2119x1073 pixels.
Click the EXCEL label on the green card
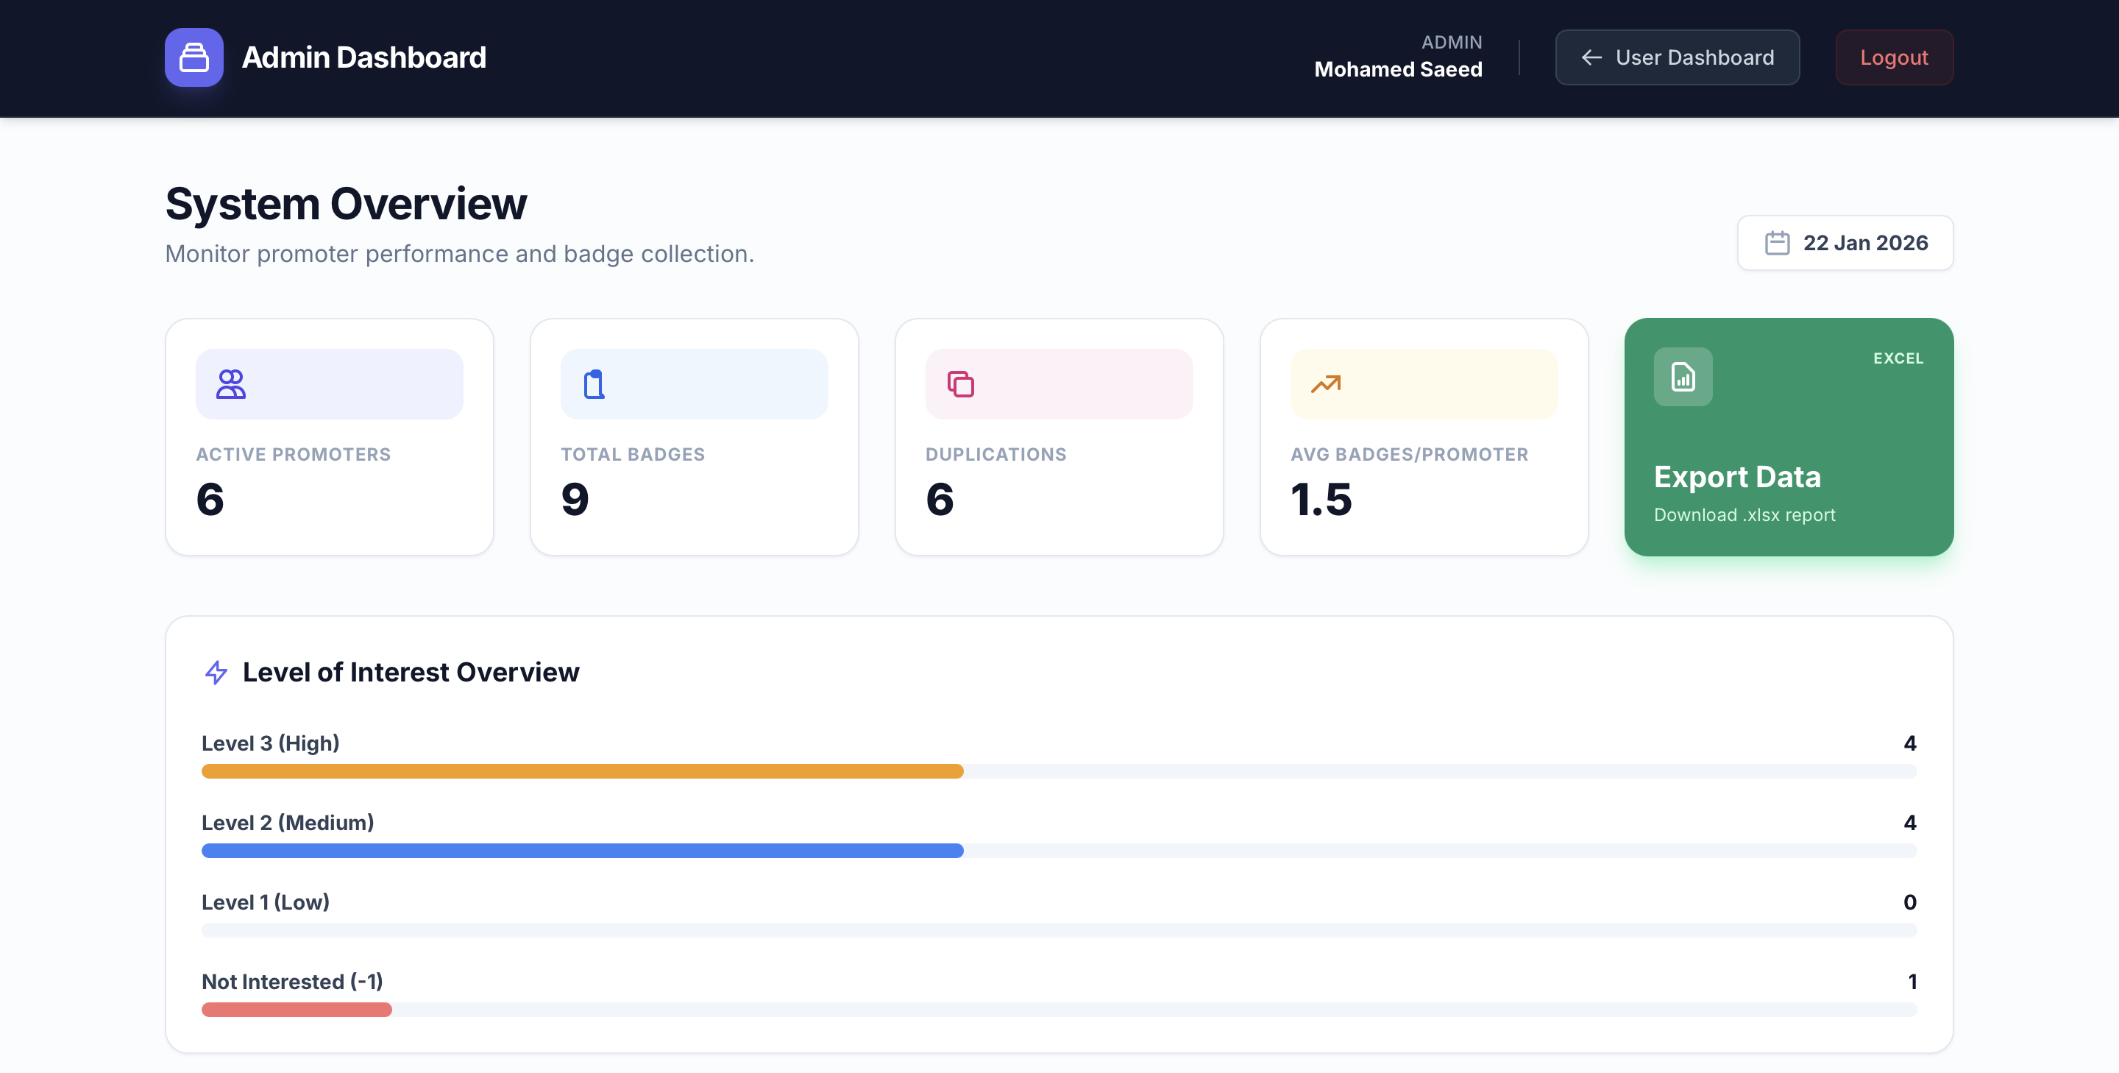[1898, 358]
